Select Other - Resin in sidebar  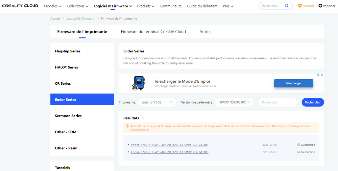click(82, 148)
